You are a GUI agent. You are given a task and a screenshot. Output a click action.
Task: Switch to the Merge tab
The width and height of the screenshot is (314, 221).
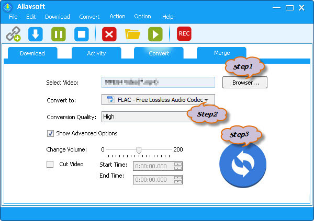tap(222, 53)
